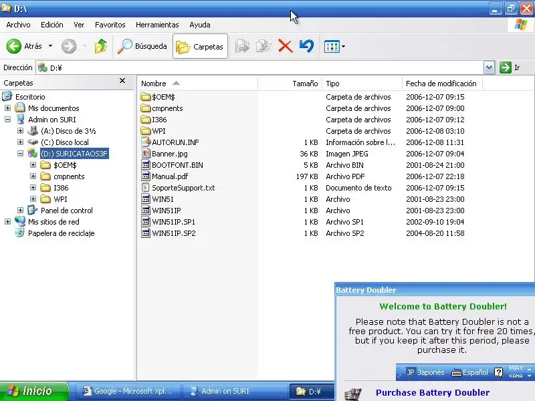
Task: Click the green Atrás back arrow
Action: point(14,46)
